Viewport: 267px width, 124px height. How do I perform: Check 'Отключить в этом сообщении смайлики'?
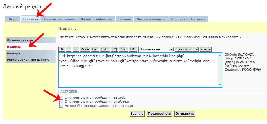coord(61,102)
